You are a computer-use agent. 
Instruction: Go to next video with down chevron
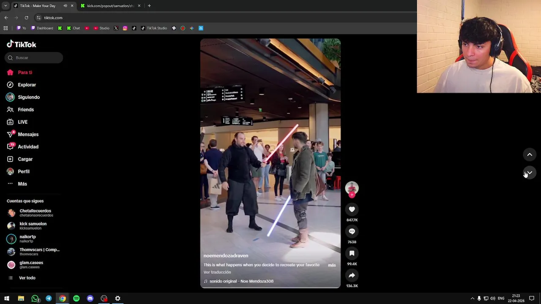[x=530, y=173]
